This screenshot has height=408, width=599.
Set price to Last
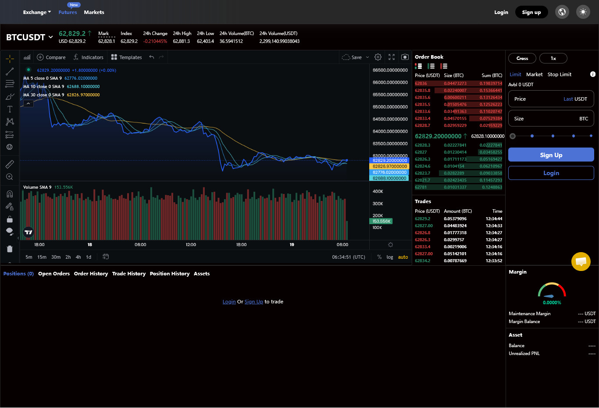tap(568, 99)
